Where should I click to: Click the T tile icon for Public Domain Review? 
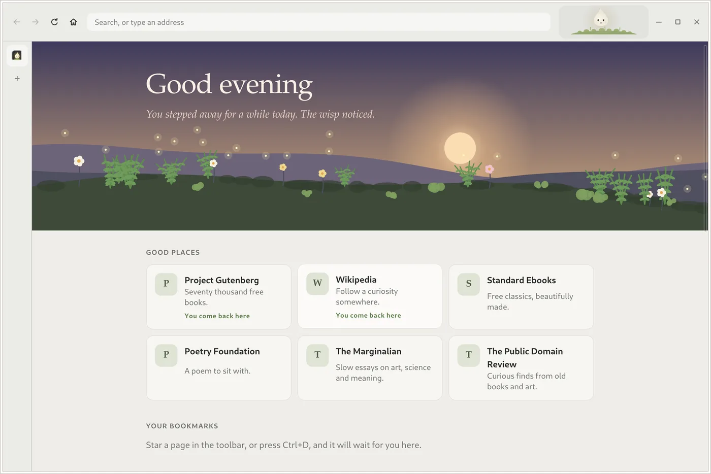click(x=469, y=355)
